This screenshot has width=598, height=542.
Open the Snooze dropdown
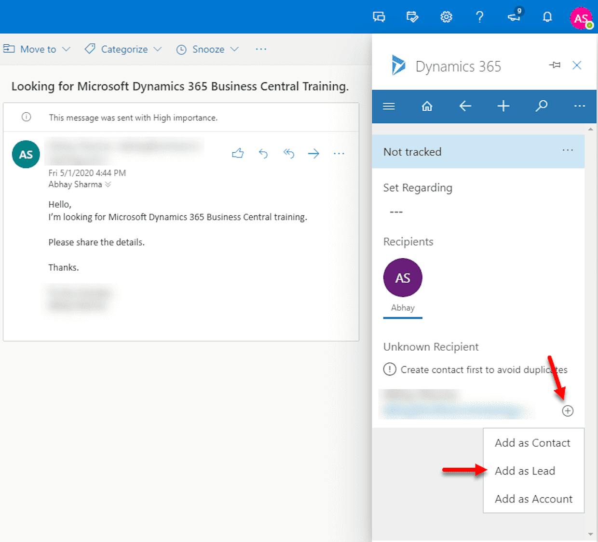click(208, 49)
